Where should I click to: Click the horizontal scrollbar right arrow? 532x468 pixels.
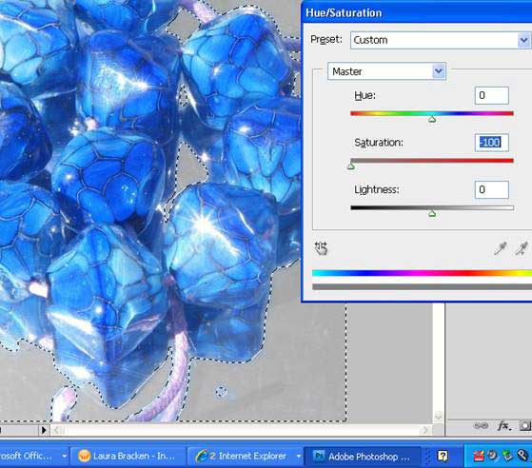click(x=425, y=430)
